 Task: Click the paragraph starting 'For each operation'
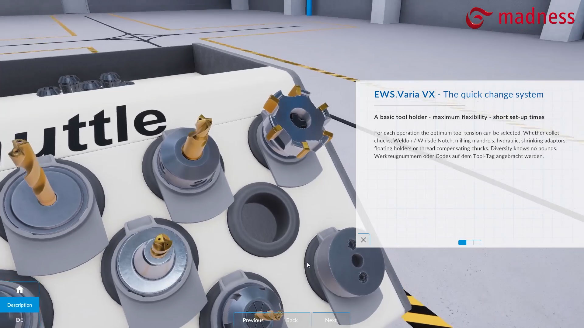click(x=470, y=145)
